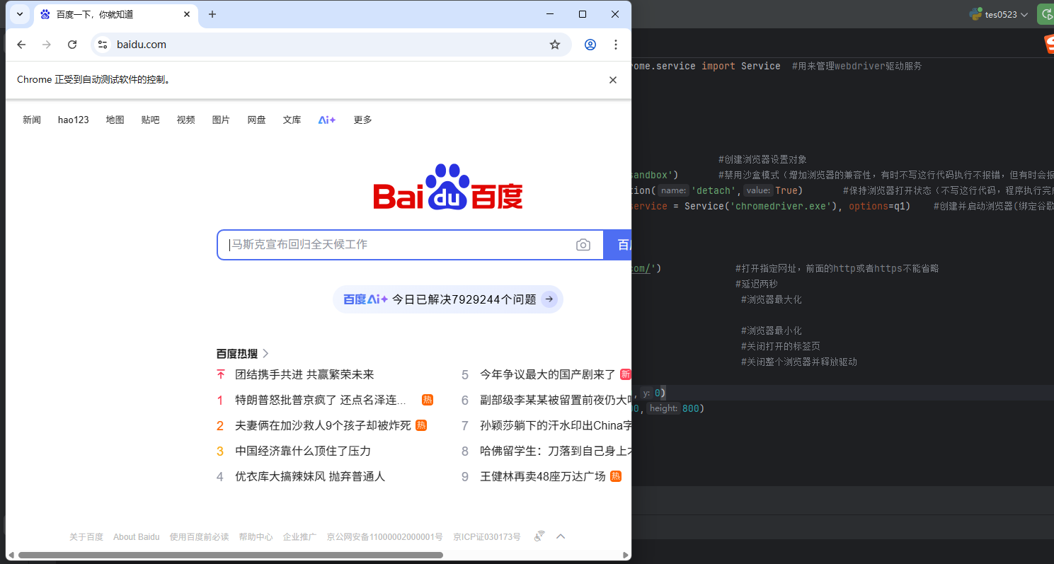1054x564 pixels.
Task: Expand the tab search dropdown arrow
Action: pyautogui.click(x=20, y=14)
